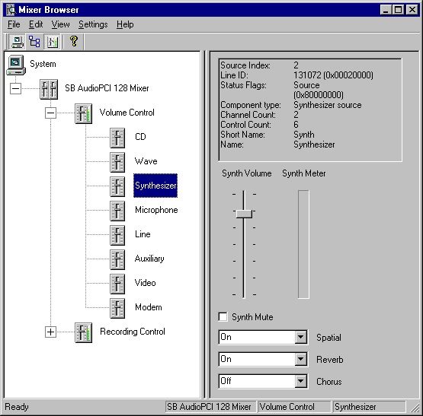Click the Synthesizer fader icon
The height and width of the screenshot is (416, 423).
(x=117, y=186)
